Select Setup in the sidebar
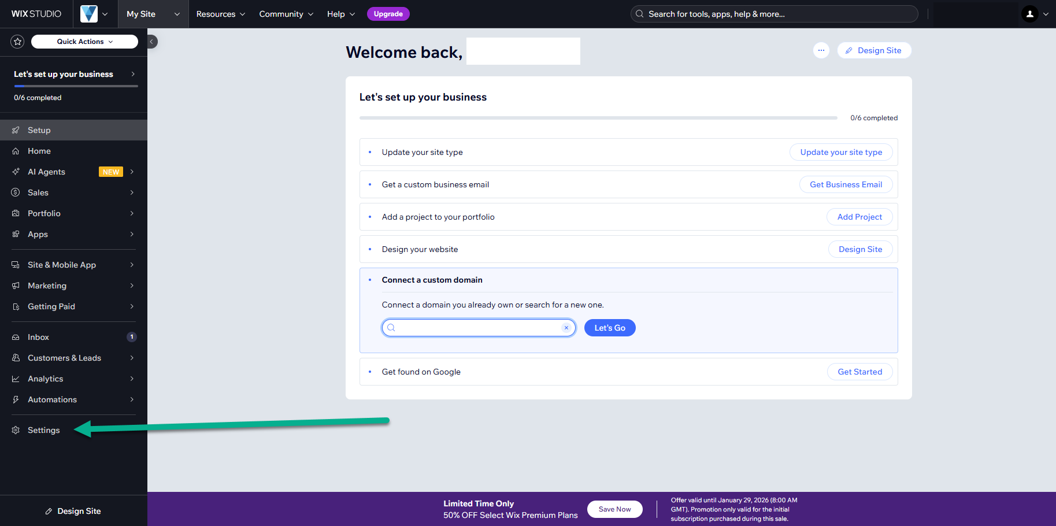 pyautogui.click(x=73, y=130)
